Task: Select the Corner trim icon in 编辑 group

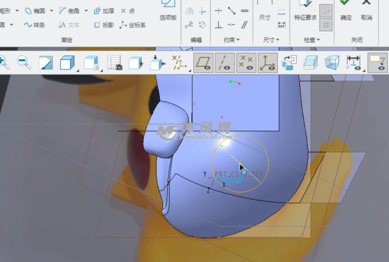Action: click(x=203, y=11)
